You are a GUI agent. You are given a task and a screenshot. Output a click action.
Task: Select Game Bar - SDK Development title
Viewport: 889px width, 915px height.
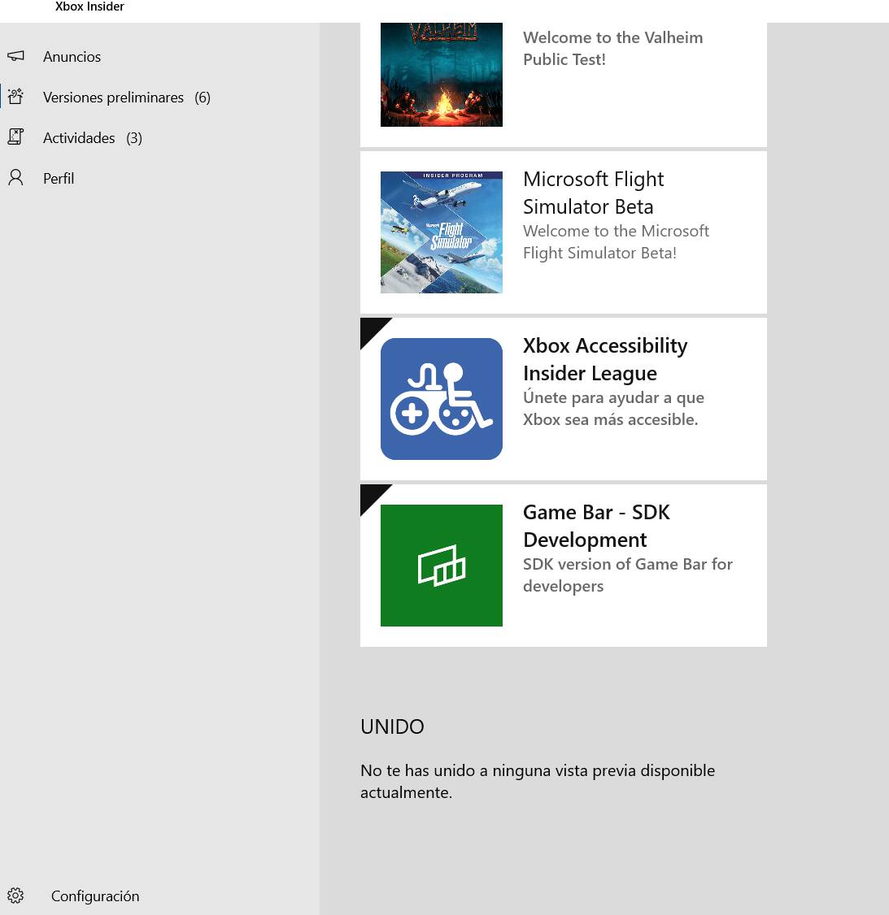click(x=596, y=526)
